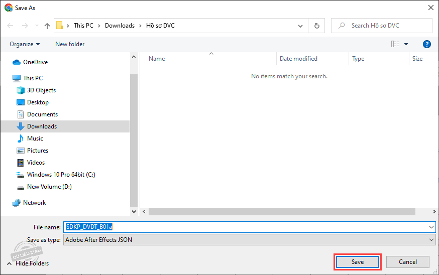The image size is (439, 275).
Task: Sort files by Type column
Action: pos(358,59)
